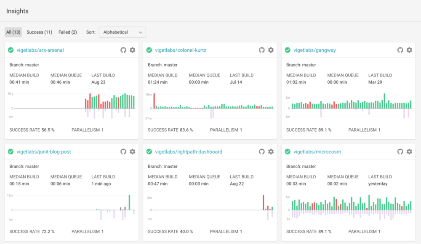Click the 1 min ago last build value
The image size is (421, 244).
(x=101, y=183)
